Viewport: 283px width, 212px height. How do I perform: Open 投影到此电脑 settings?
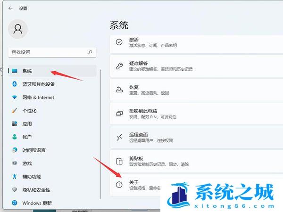pos(189,114)
